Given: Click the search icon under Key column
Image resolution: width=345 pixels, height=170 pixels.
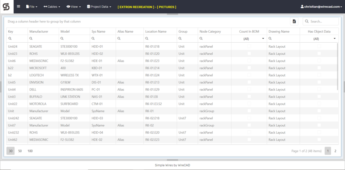Looking at the screenshot, I should pos(10,39).
